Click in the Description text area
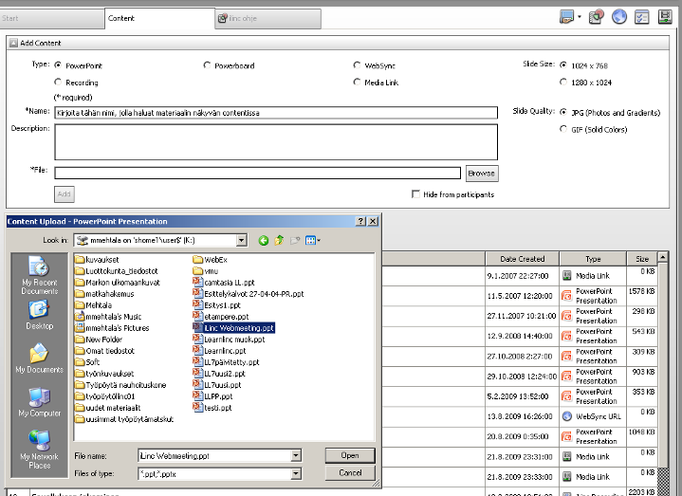The image size is (682, 496). pos(276,142)
